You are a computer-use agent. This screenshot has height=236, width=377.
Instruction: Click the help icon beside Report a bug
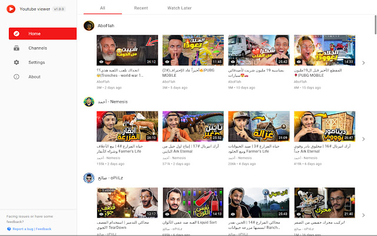tap(9, 229)
